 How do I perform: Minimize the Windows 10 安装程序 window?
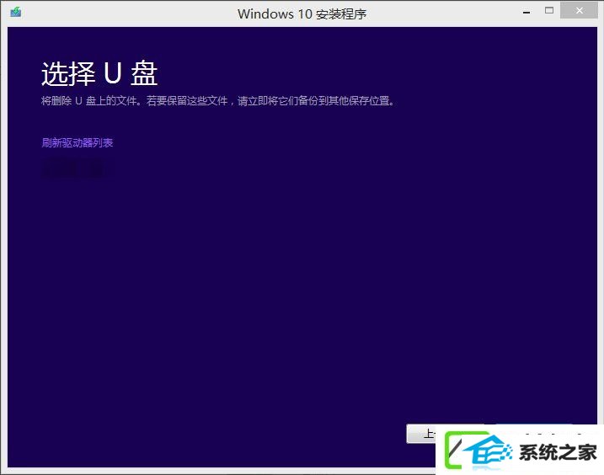pos(526,12)
